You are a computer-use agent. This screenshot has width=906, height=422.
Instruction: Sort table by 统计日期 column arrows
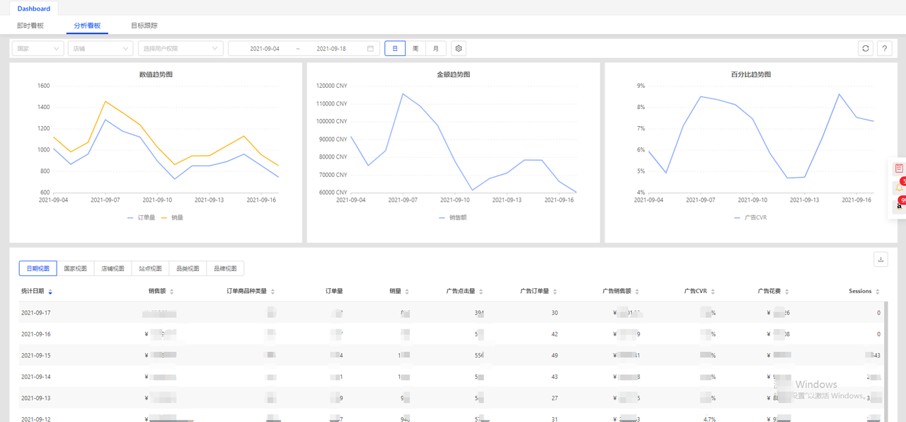(50, 291)
